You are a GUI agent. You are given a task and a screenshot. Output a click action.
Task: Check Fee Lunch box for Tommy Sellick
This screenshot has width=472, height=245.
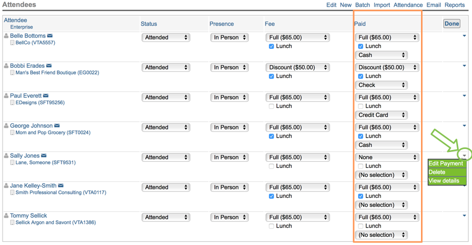[x=272, y=226]
